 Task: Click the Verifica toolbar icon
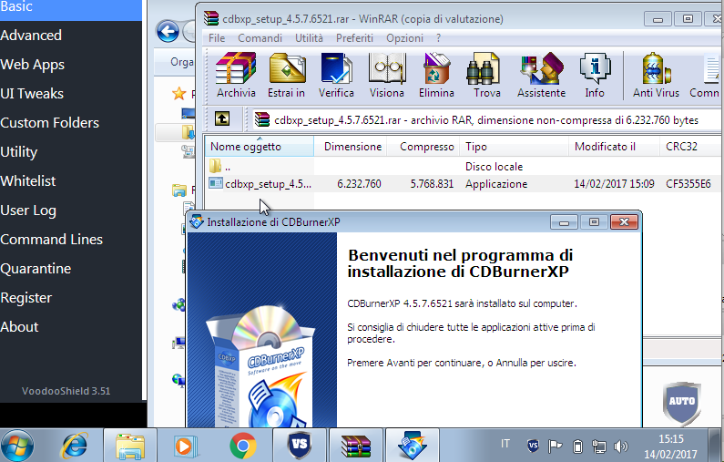[336, 75]
